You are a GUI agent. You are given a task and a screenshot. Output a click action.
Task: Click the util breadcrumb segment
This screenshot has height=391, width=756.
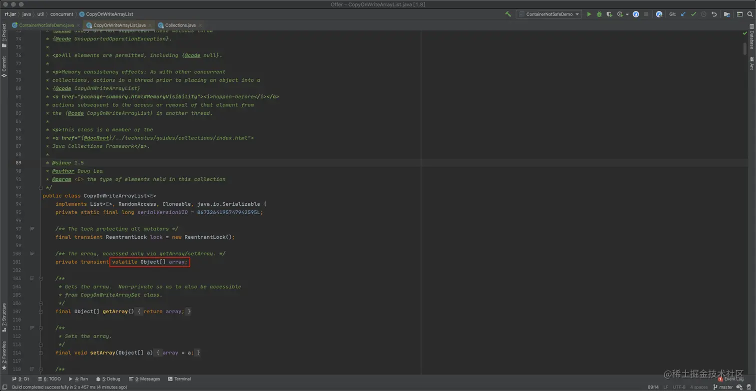(x=40, y=14)
